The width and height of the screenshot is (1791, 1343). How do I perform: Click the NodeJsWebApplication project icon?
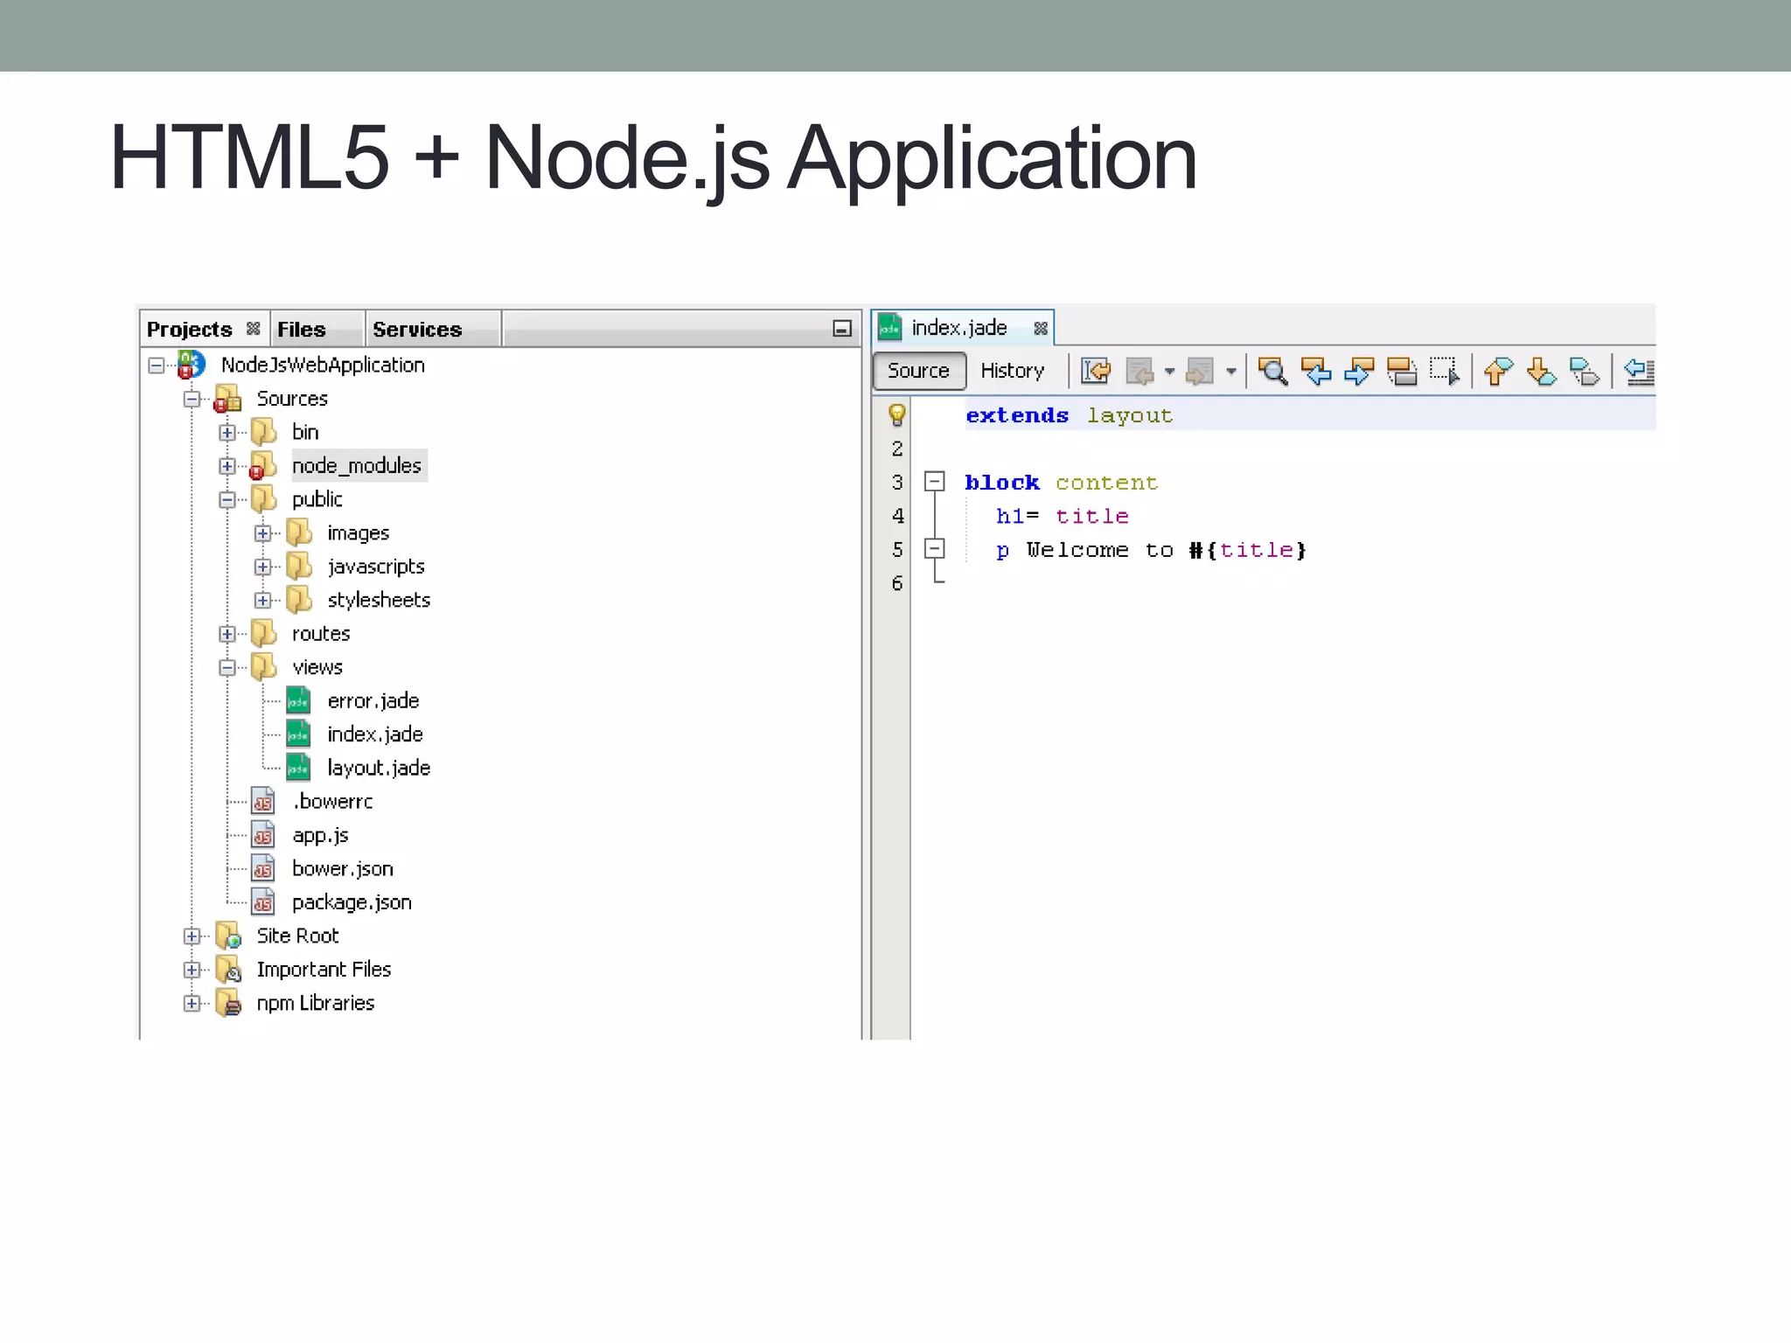[x=191, y=365]
